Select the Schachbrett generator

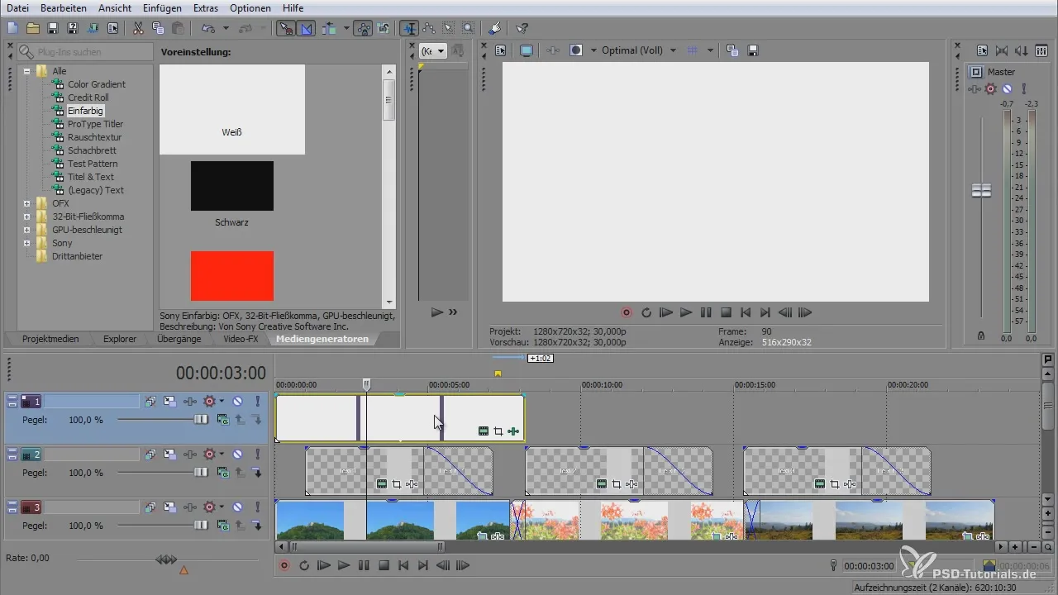pyautogui.click(x=92, y=150)
